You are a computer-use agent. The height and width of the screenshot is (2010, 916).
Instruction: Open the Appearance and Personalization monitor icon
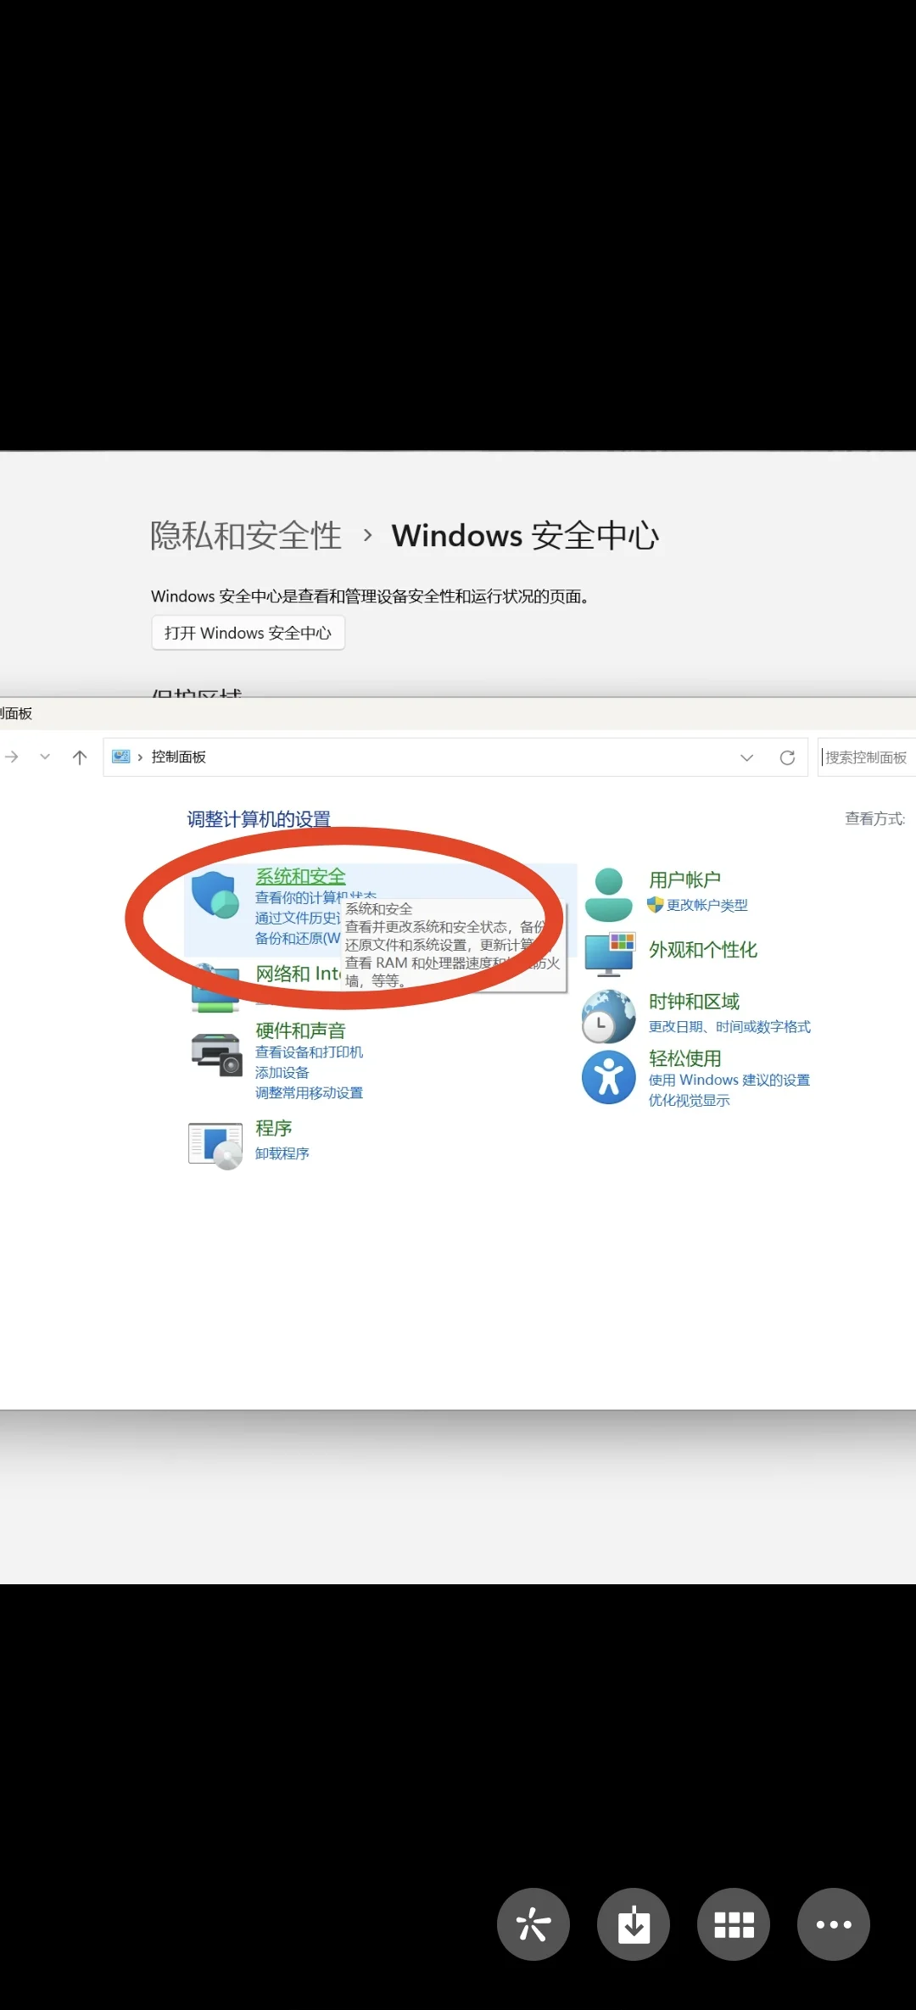(609, 954)
